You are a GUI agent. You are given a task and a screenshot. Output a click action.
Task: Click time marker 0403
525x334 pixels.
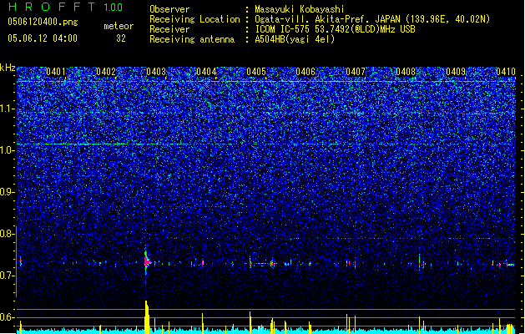click(x=156, y=72)
